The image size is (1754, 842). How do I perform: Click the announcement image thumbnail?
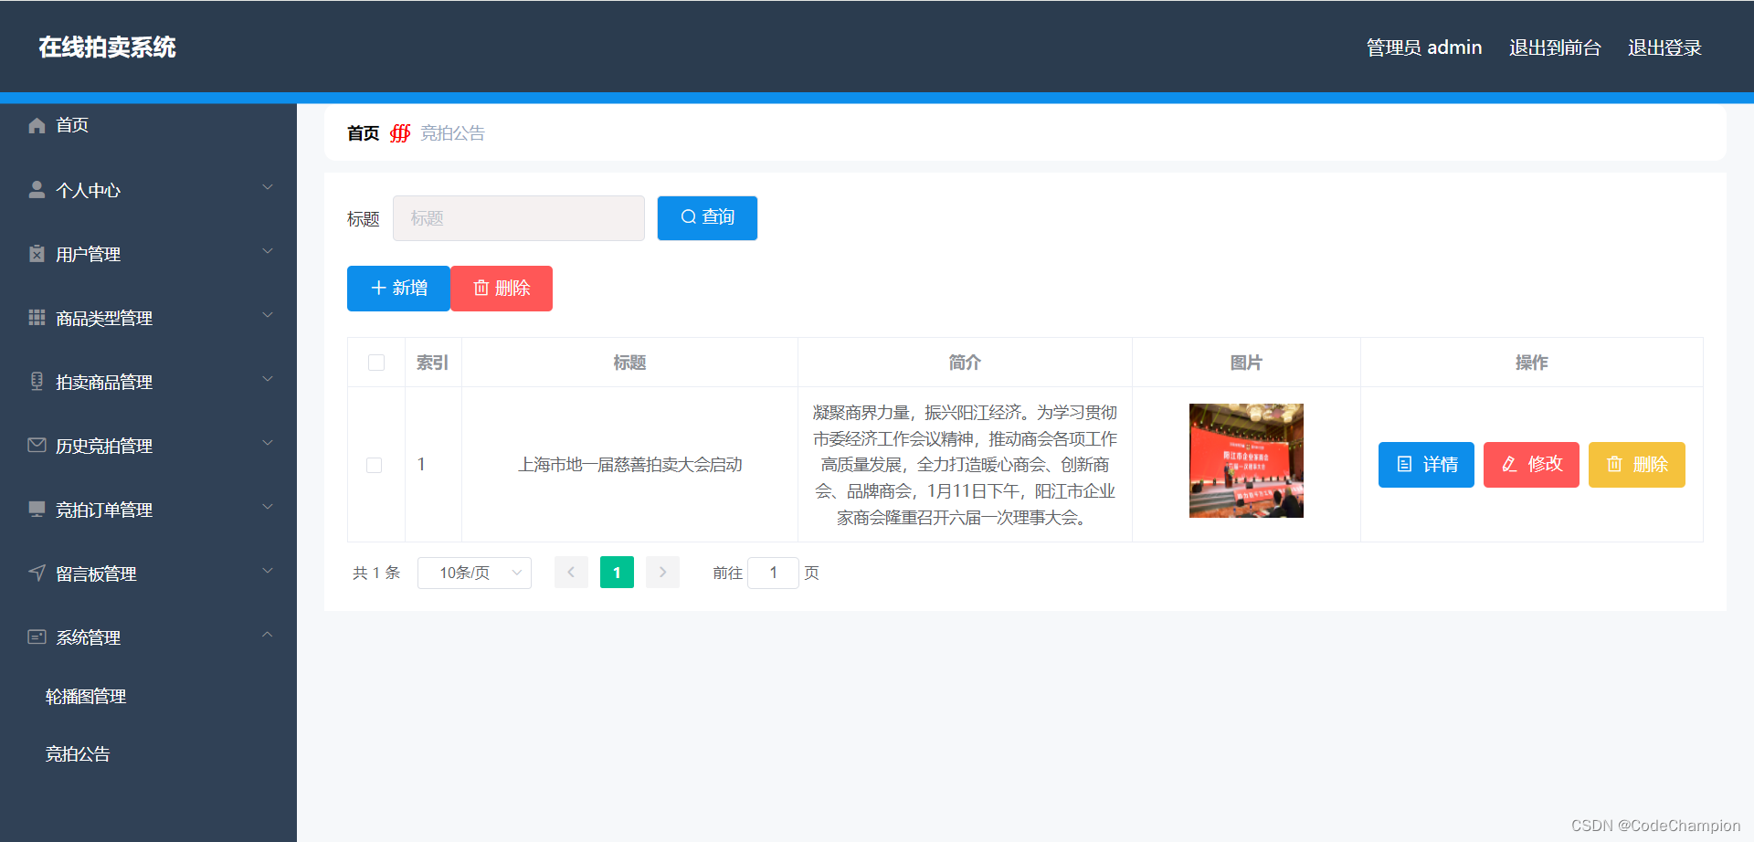1245,460
